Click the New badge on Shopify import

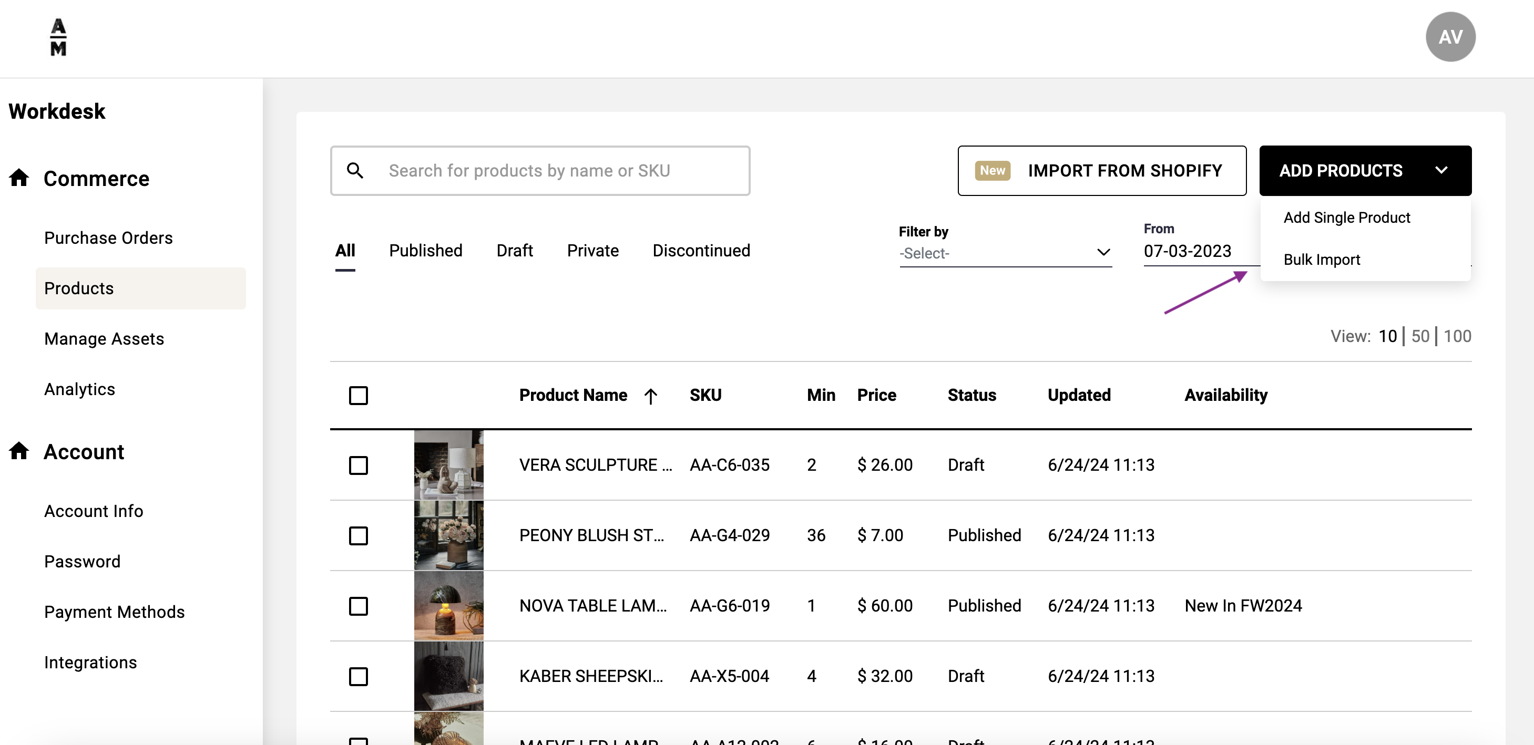click(992, 171)
